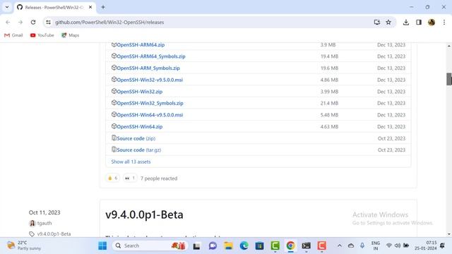Click tgauth avatar image
This screenshot has width=452, height=254.
(x=32, y=223)
